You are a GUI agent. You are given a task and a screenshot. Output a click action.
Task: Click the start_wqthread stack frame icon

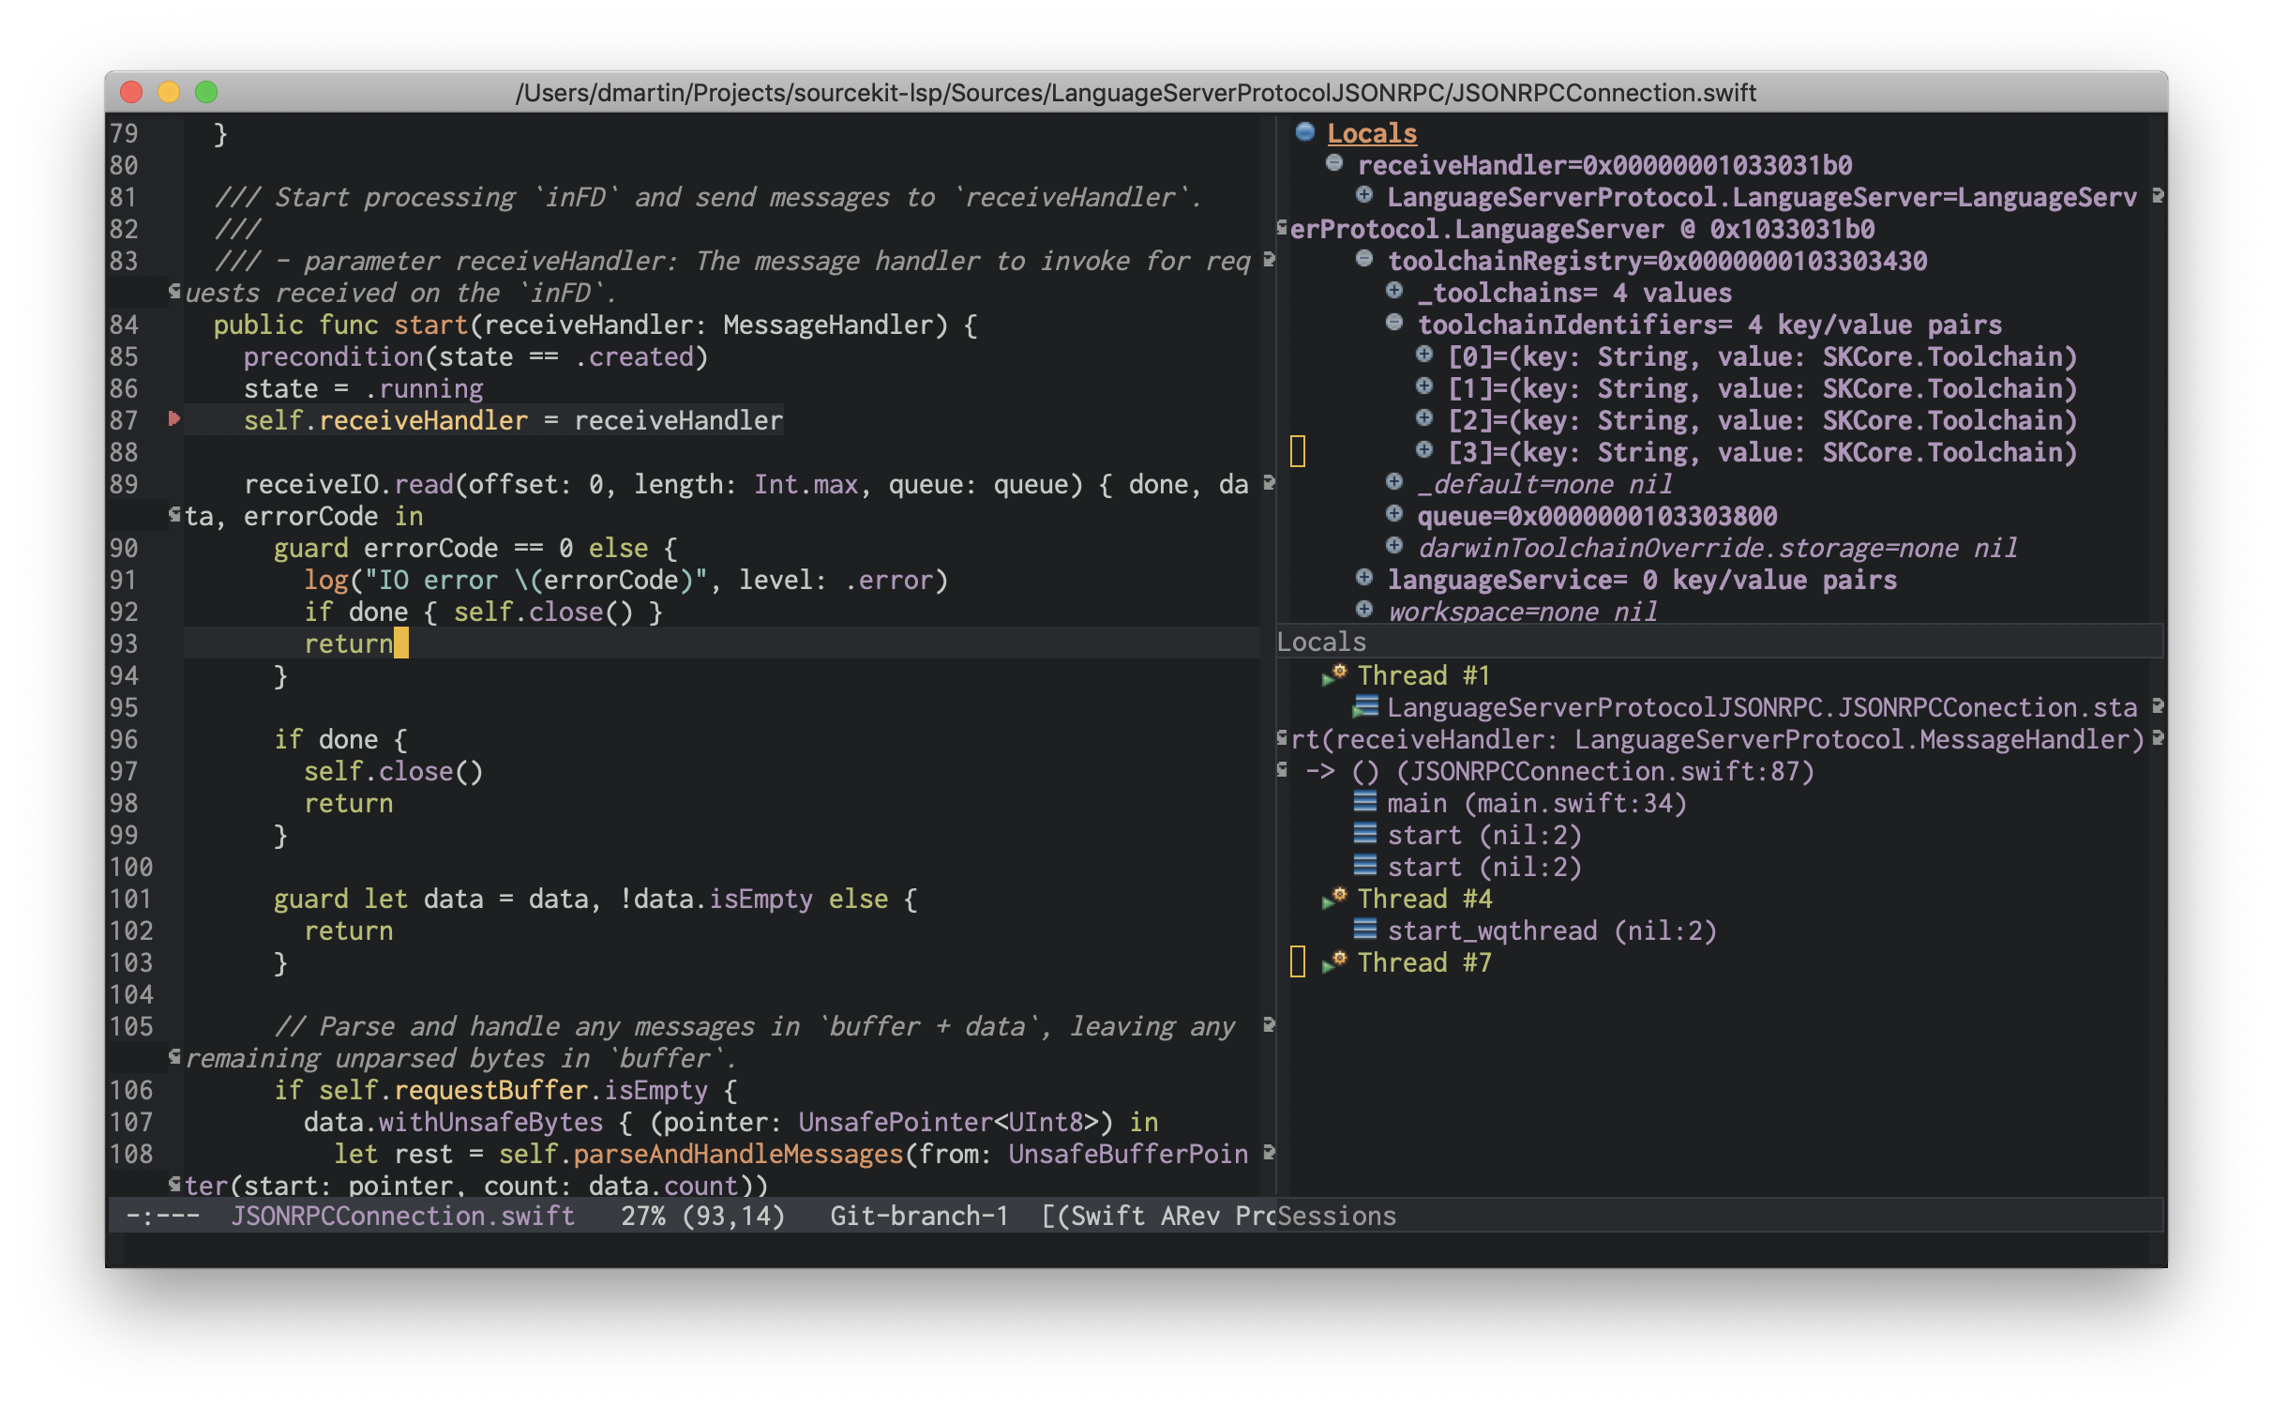point(1365,930)
